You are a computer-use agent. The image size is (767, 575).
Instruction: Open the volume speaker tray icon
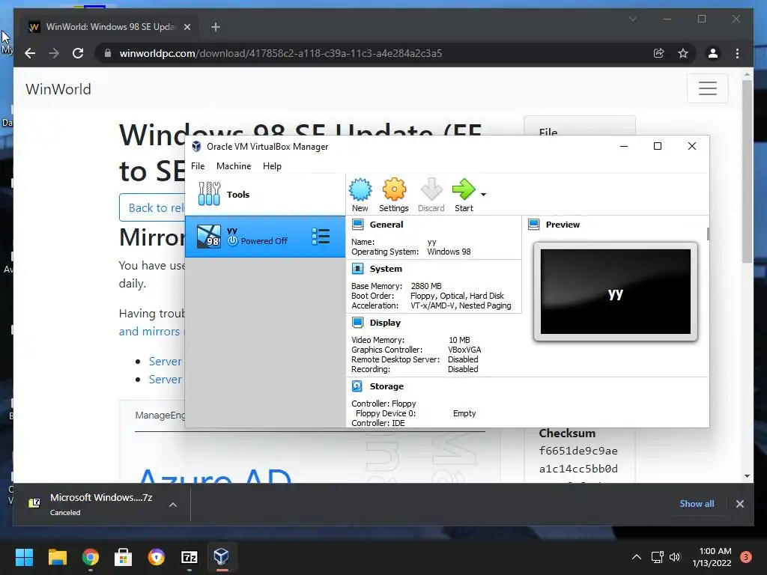pos(675,557)
